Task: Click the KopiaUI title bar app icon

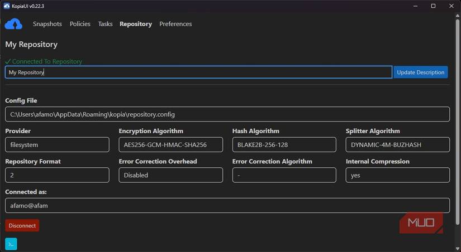Action: [x=7, y=6]
